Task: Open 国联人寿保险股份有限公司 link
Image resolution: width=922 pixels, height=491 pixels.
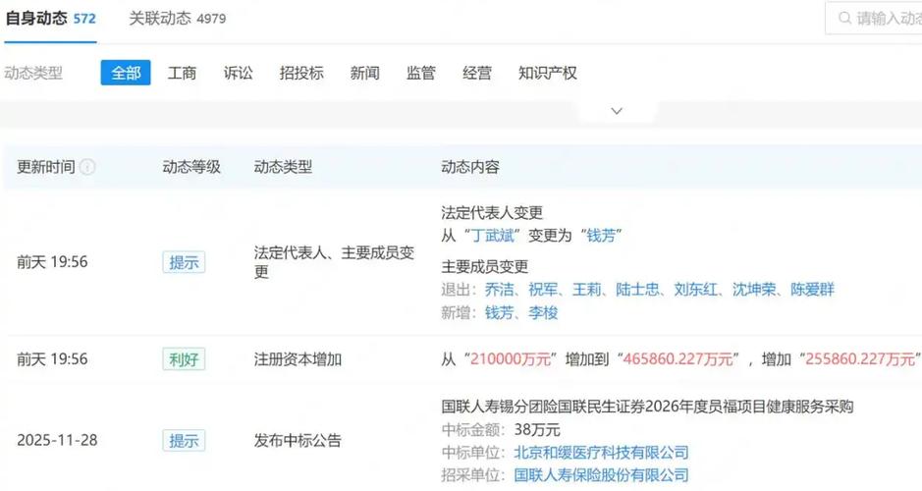Action: pos(601,475)
